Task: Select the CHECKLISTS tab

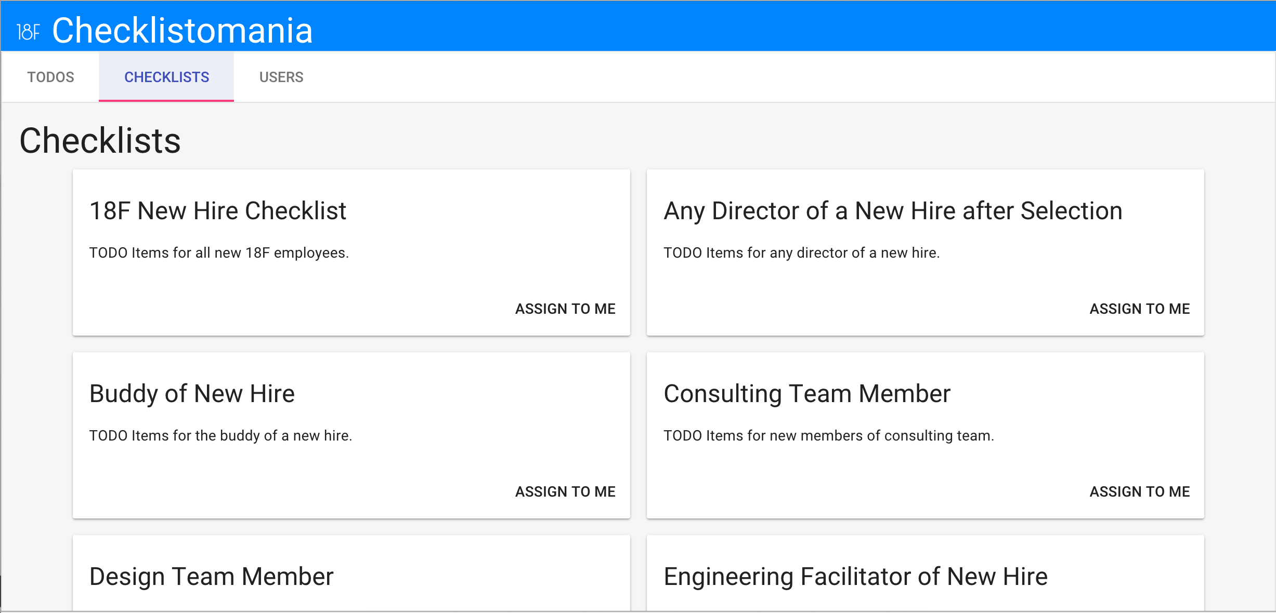Action: [x=166, y=77]
